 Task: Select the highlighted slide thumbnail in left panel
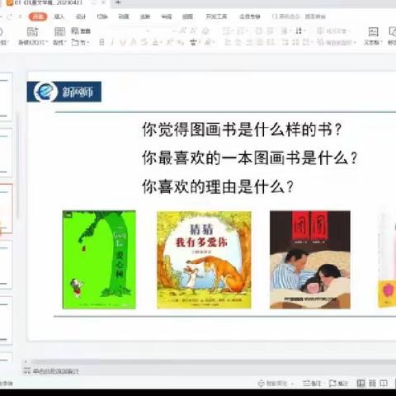coord(6,209)
